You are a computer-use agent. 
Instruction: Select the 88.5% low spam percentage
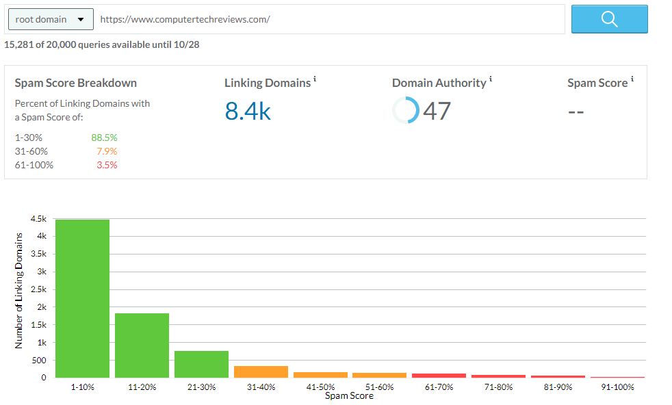103,138
